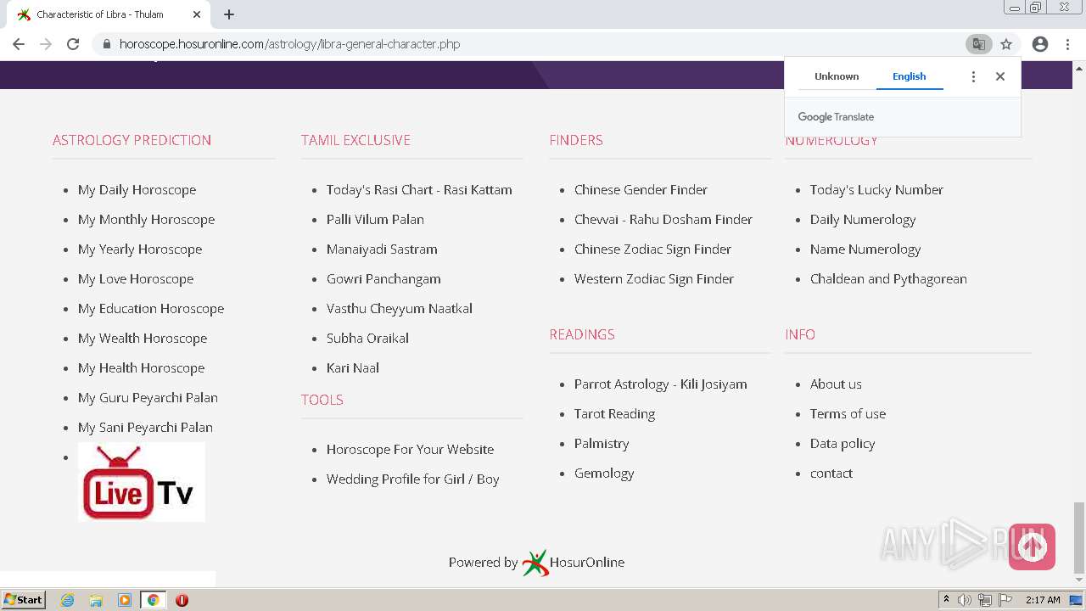This screenshot has height=611, width=1086.
Task: Click the Chrome taskbar icon
Action: pyautogui.click(x=154, y=600)
